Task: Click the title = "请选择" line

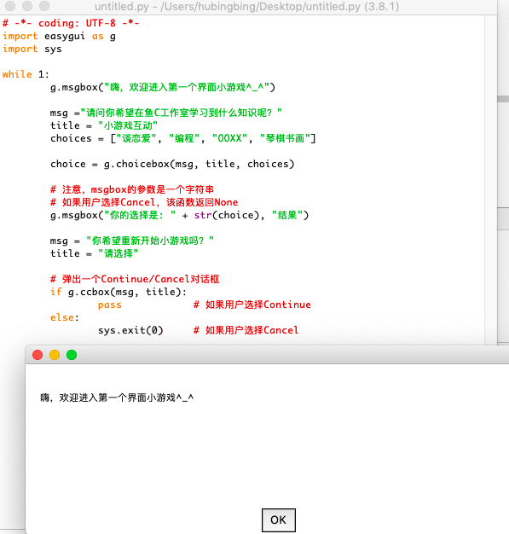Action: [x=95, y=253]
